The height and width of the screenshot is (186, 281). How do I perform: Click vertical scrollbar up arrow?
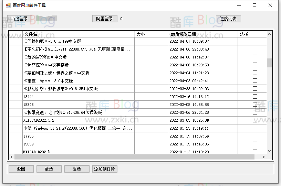point(269,34)
